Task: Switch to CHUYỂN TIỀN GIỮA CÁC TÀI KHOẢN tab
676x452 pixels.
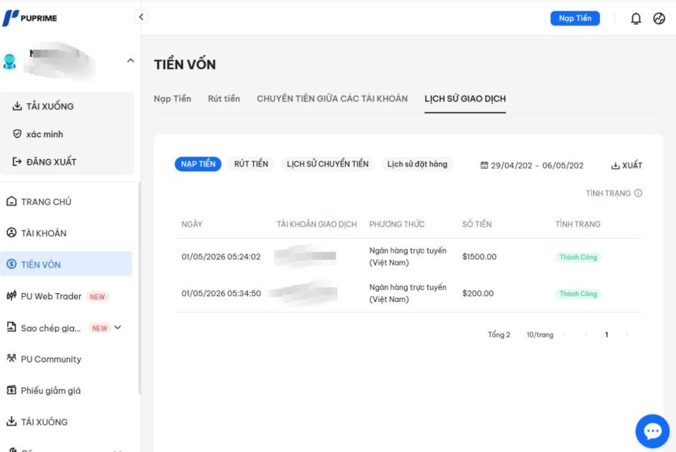Action: pyautogui.click(x=332, y=99)
